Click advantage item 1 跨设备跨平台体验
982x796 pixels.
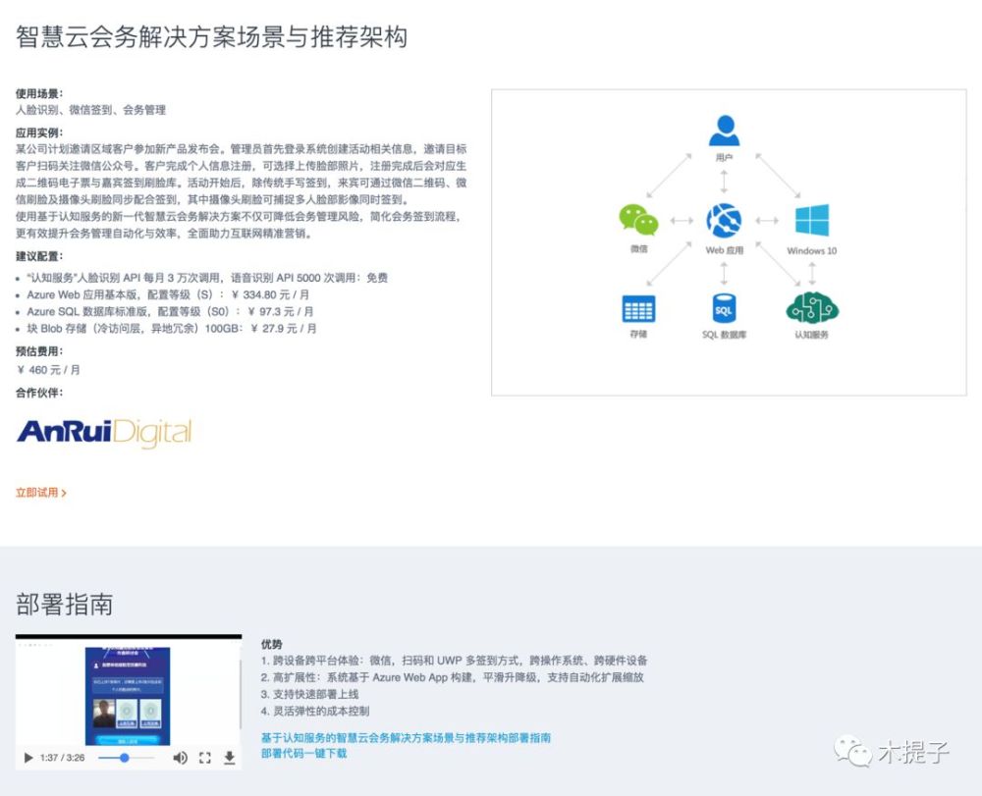coord(455,661)
